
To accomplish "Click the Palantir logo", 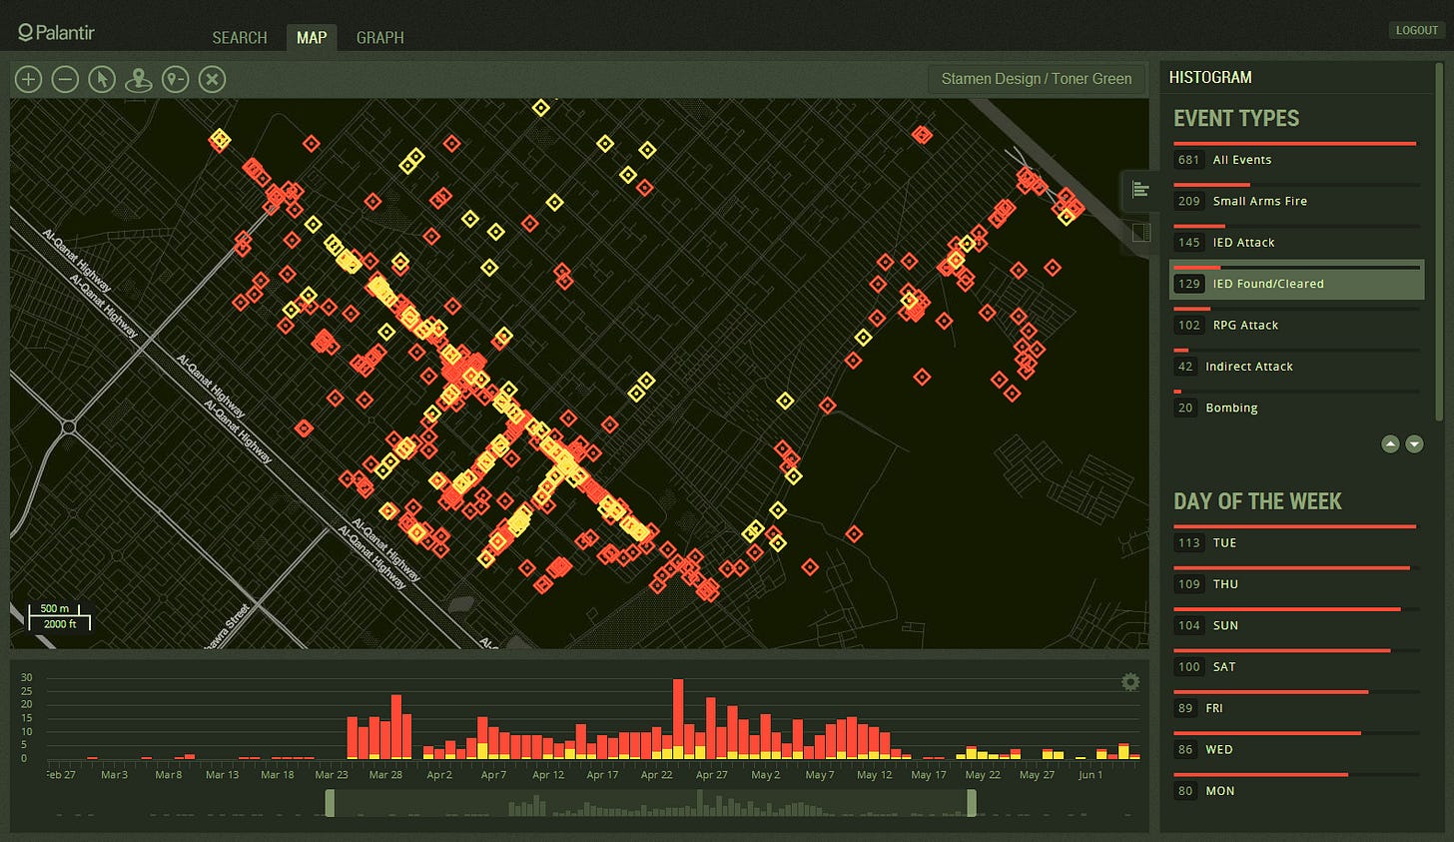I will [55, 30].
